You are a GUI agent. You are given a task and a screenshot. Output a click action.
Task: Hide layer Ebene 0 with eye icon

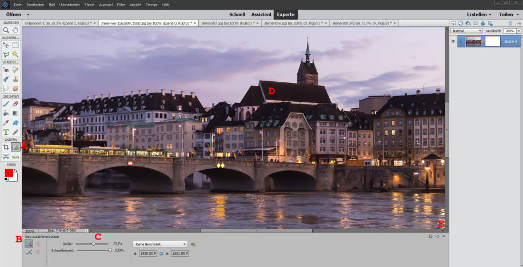click(x=453, y=41)
